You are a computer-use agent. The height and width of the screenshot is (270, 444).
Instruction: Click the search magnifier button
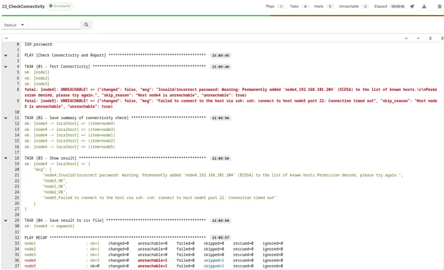pos(86,25)
